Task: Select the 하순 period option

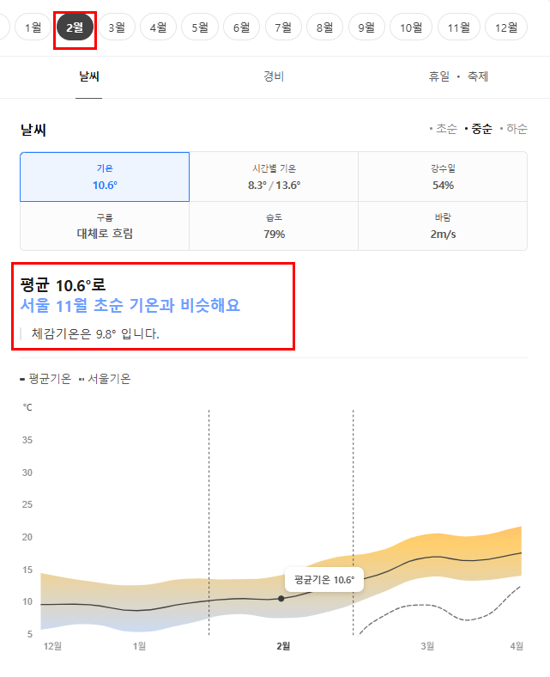Action: [513, 129]
